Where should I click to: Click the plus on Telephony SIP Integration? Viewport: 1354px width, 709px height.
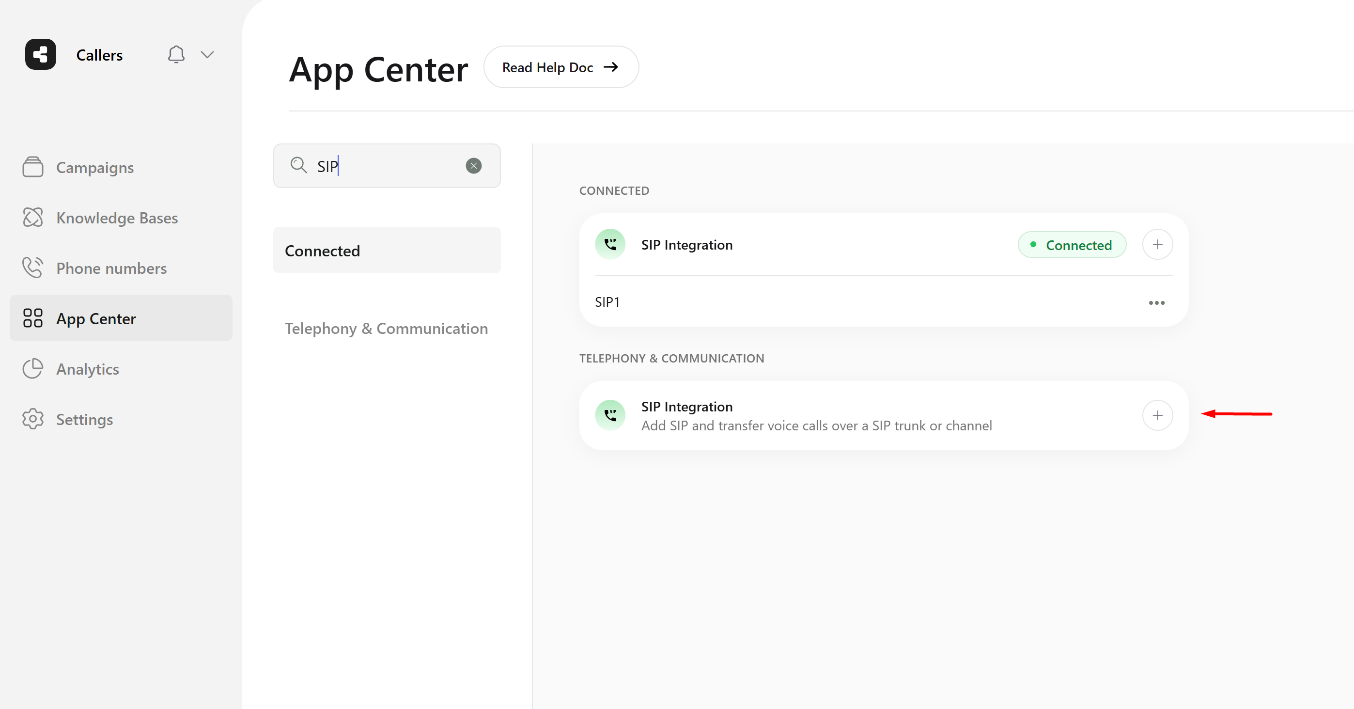click(x=1157, y=415)
